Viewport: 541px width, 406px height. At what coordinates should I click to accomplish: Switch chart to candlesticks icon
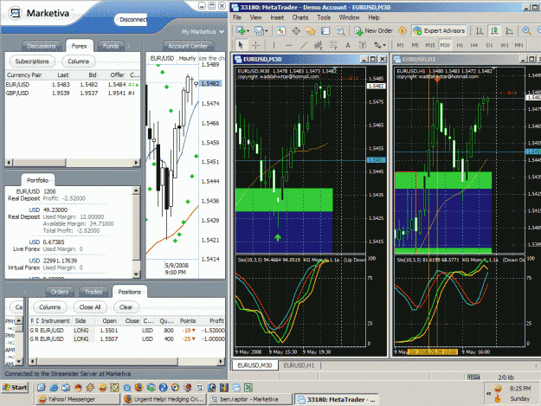pyautogui.click(x=494, y=30)
